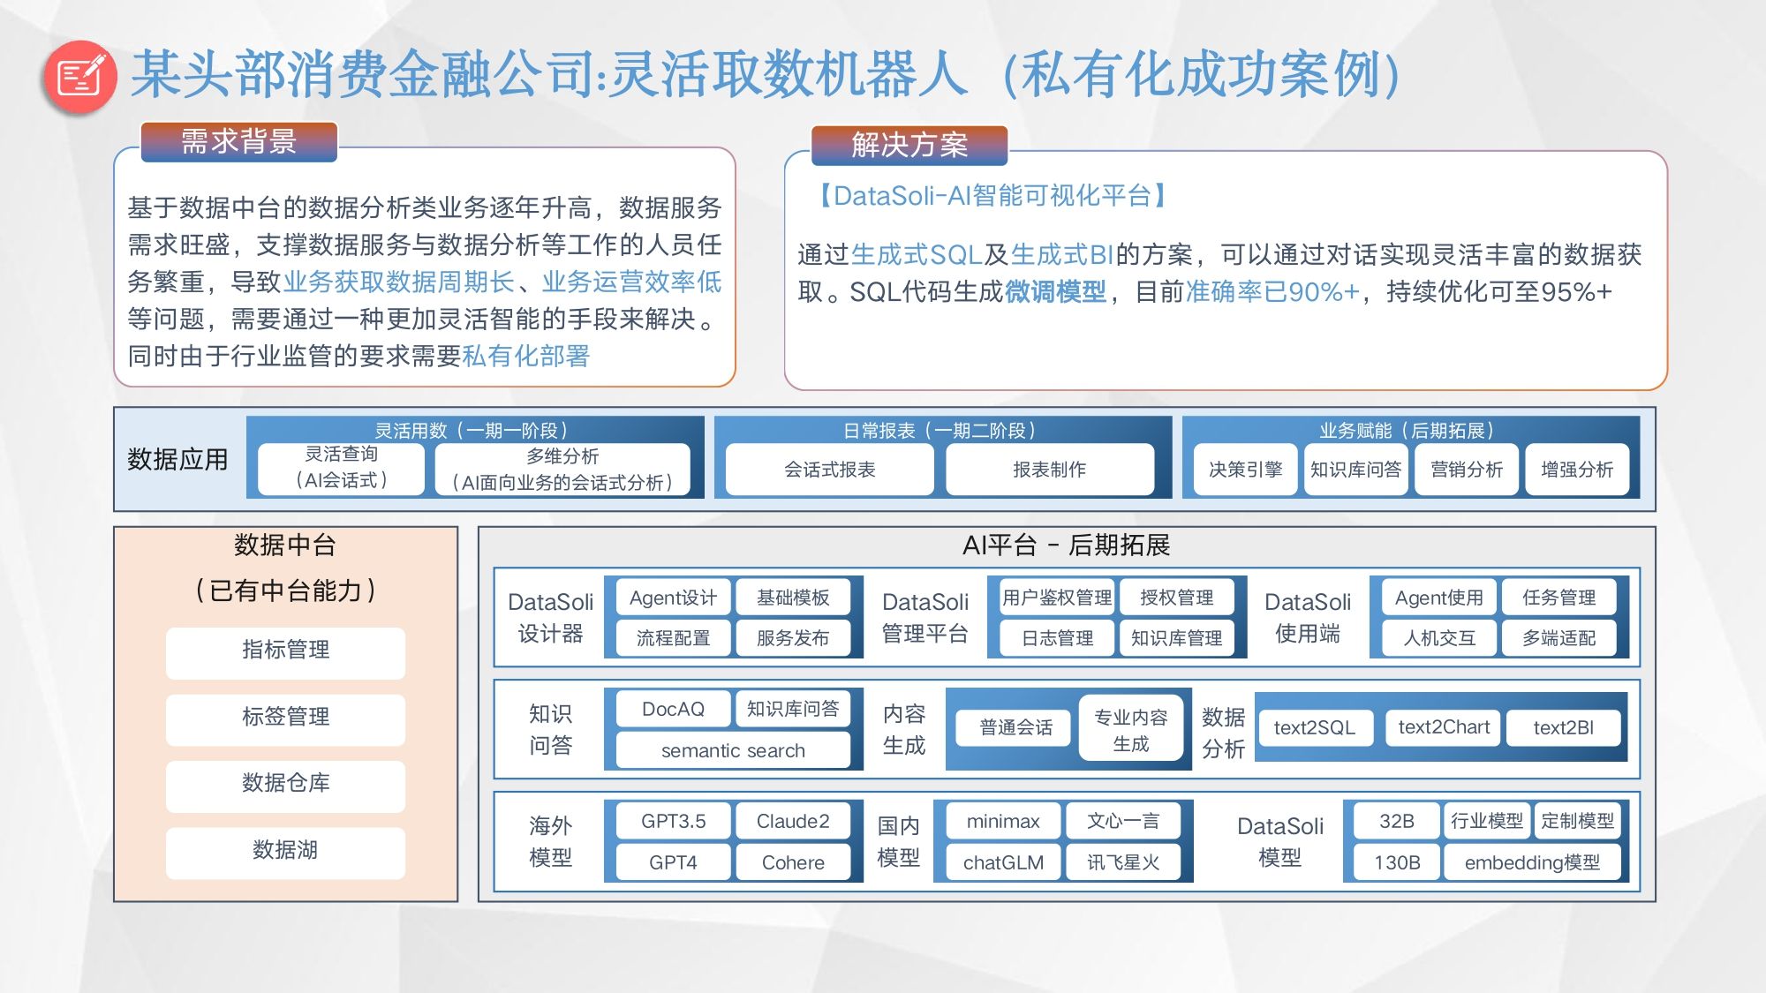1766x993 pixels.
Task: Click the Agent设计 box
Action: [673, 598]
